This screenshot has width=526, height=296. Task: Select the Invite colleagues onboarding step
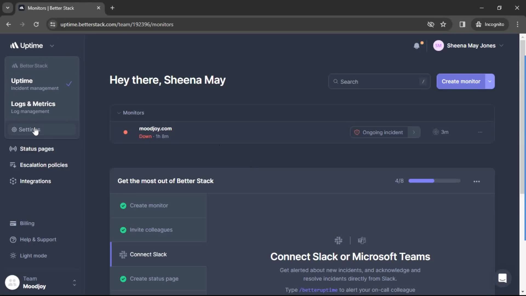tap(158, 230)
